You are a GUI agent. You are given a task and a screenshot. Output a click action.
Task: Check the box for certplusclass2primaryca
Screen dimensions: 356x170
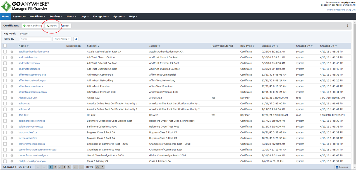(x=5, y=161)
